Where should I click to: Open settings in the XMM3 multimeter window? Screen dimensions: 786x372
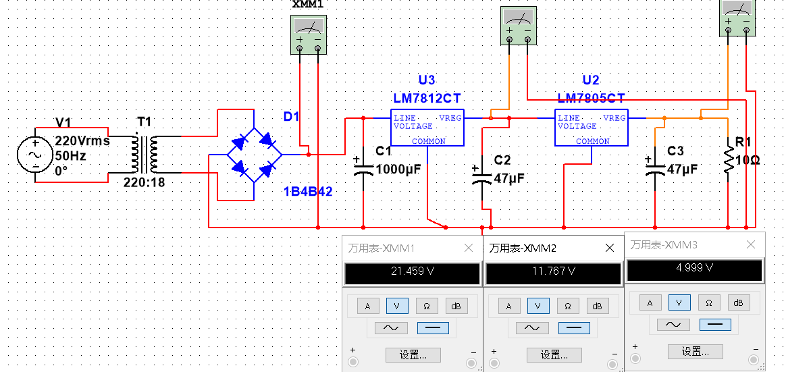(x=696, y=352)
